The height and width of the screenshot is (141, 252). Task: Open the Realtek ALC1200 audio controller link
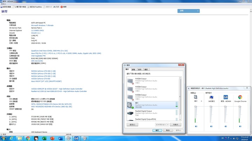coord(59,91)
